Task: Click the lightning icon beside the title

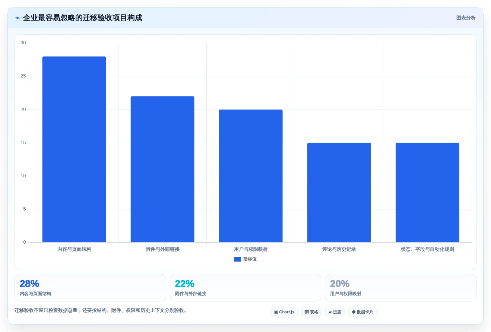Action: click(x=18, y=18)
